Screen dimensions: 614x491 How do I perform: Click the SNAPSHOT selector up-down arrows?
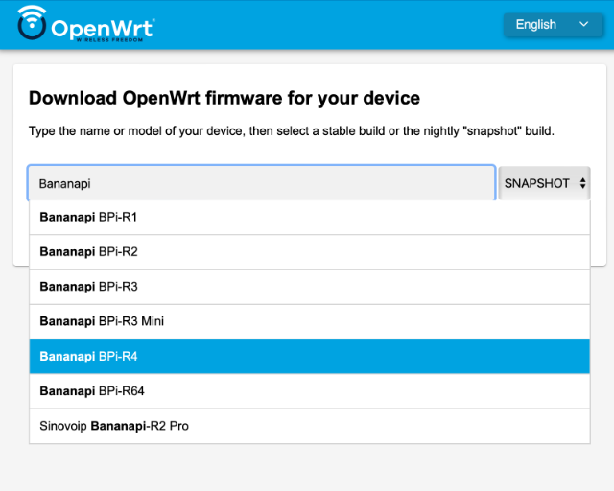pos(582,183)
